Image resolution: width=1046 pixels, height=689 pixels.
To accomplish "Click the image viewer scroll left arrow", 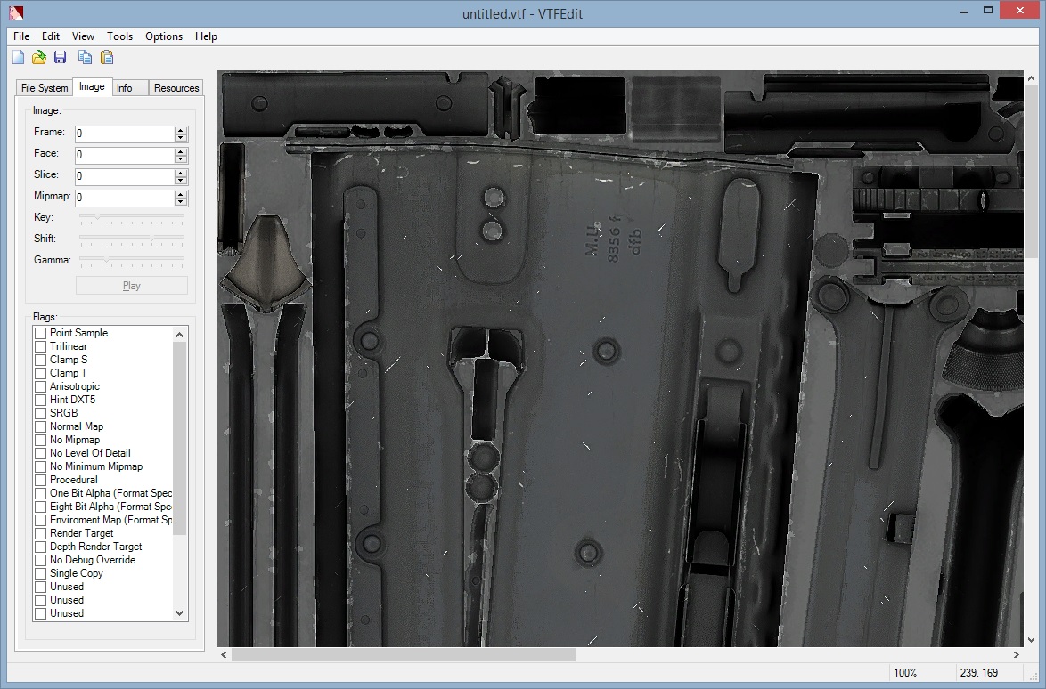I will 224,655.
